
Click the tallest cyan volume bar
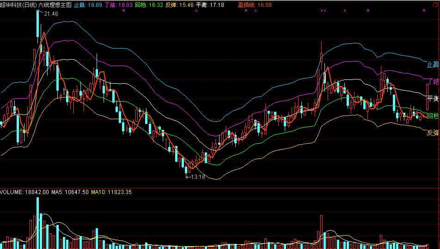click(37, 223)
